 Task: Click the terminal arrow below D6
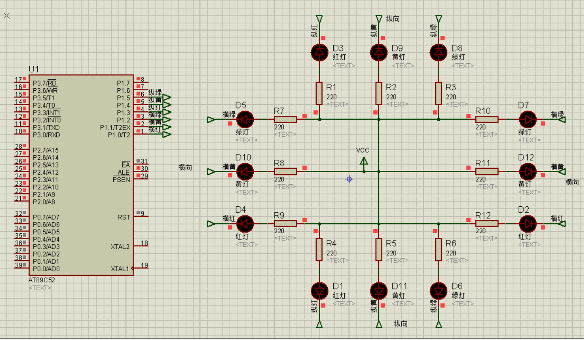click(439, 324)
